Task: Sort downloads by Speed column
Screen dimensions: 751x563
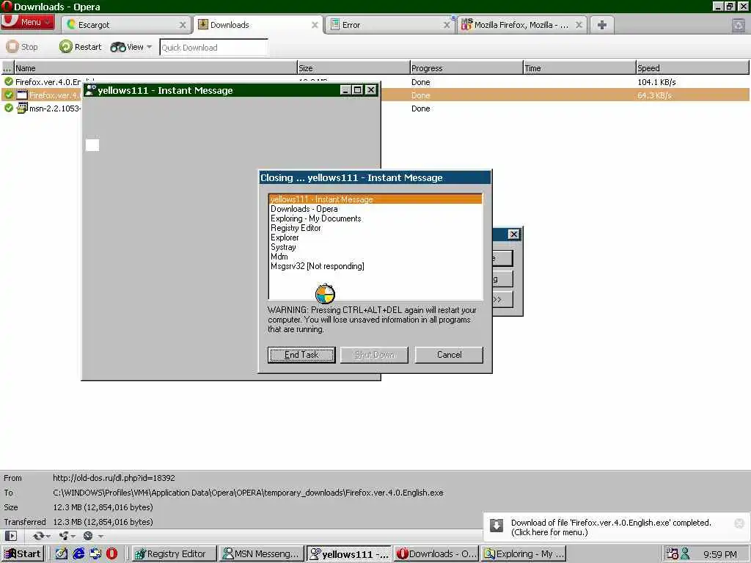Action: tap(692, 68)
